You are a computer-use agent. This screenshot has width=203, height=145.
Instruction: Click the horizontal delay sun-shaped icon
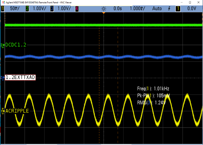coord(103,8)
